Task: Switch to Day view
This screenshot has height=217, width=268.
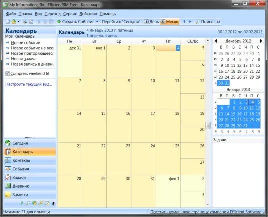Action: pyautogui.click(x=151, y=22)
